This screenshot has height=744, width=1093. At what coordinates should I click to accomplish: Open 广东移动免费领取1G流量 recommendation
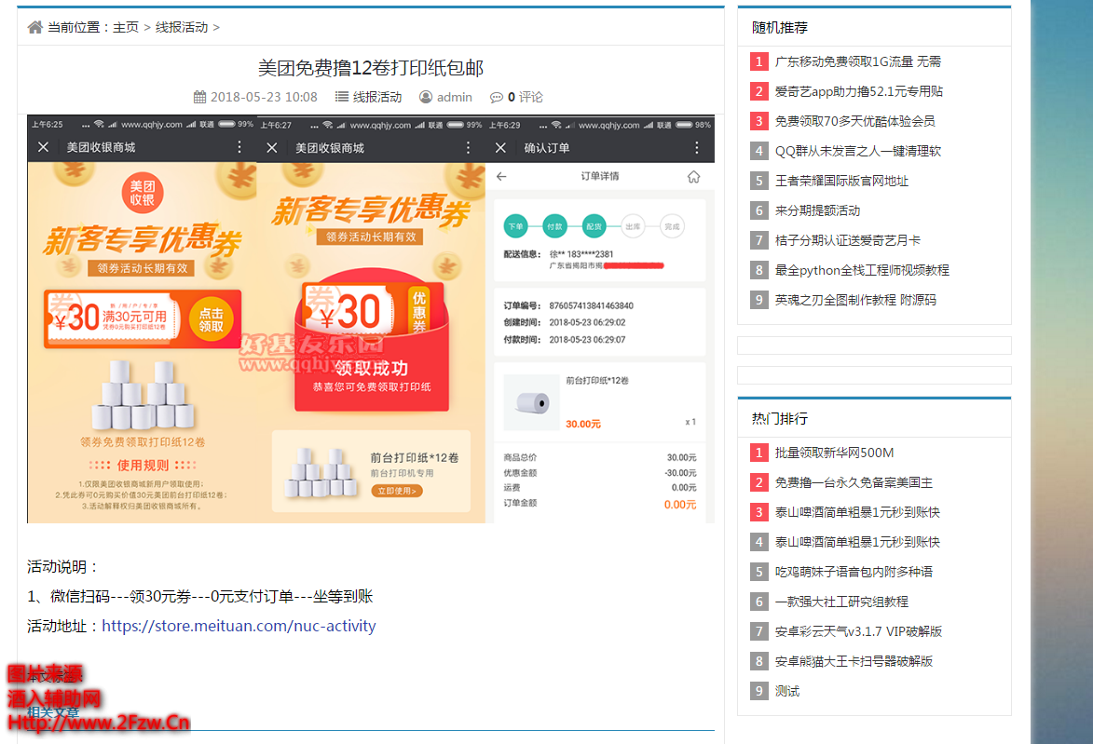pyautogui.click(x=858, y=61)
